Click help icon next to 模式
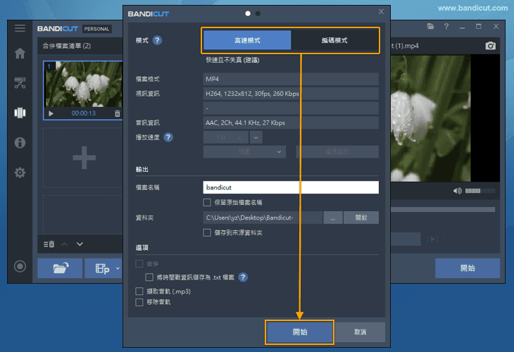This screenshot has height=352, width=514. click(157, 40)
